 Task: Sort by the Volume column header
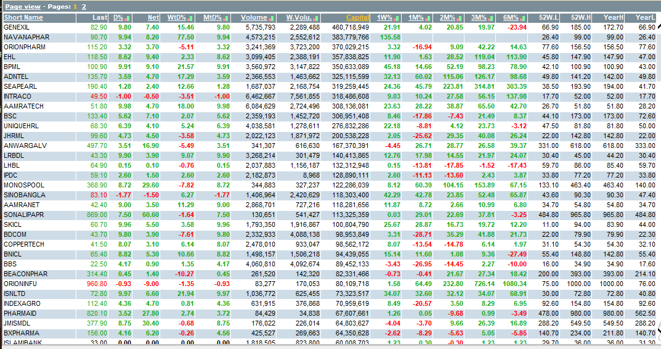tap(254, 18)
